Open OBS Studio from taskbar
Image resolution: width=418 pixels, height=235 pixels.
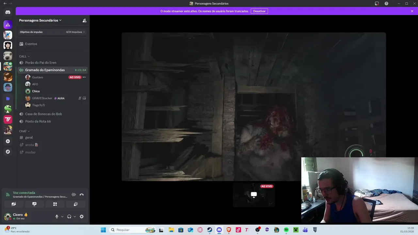pos(257,230)
